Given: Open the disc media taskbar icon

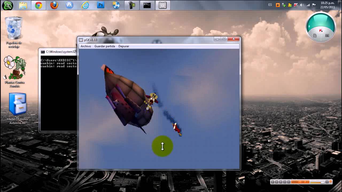Looking at the screenshot, I should (x=116, y=5).
